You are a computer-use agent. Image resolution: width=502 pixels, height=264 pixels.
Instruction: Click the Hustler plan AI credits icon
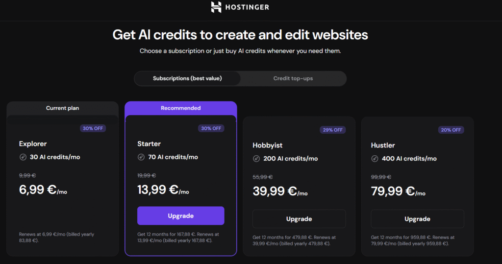pyautogui.click(x=375, y=159)
